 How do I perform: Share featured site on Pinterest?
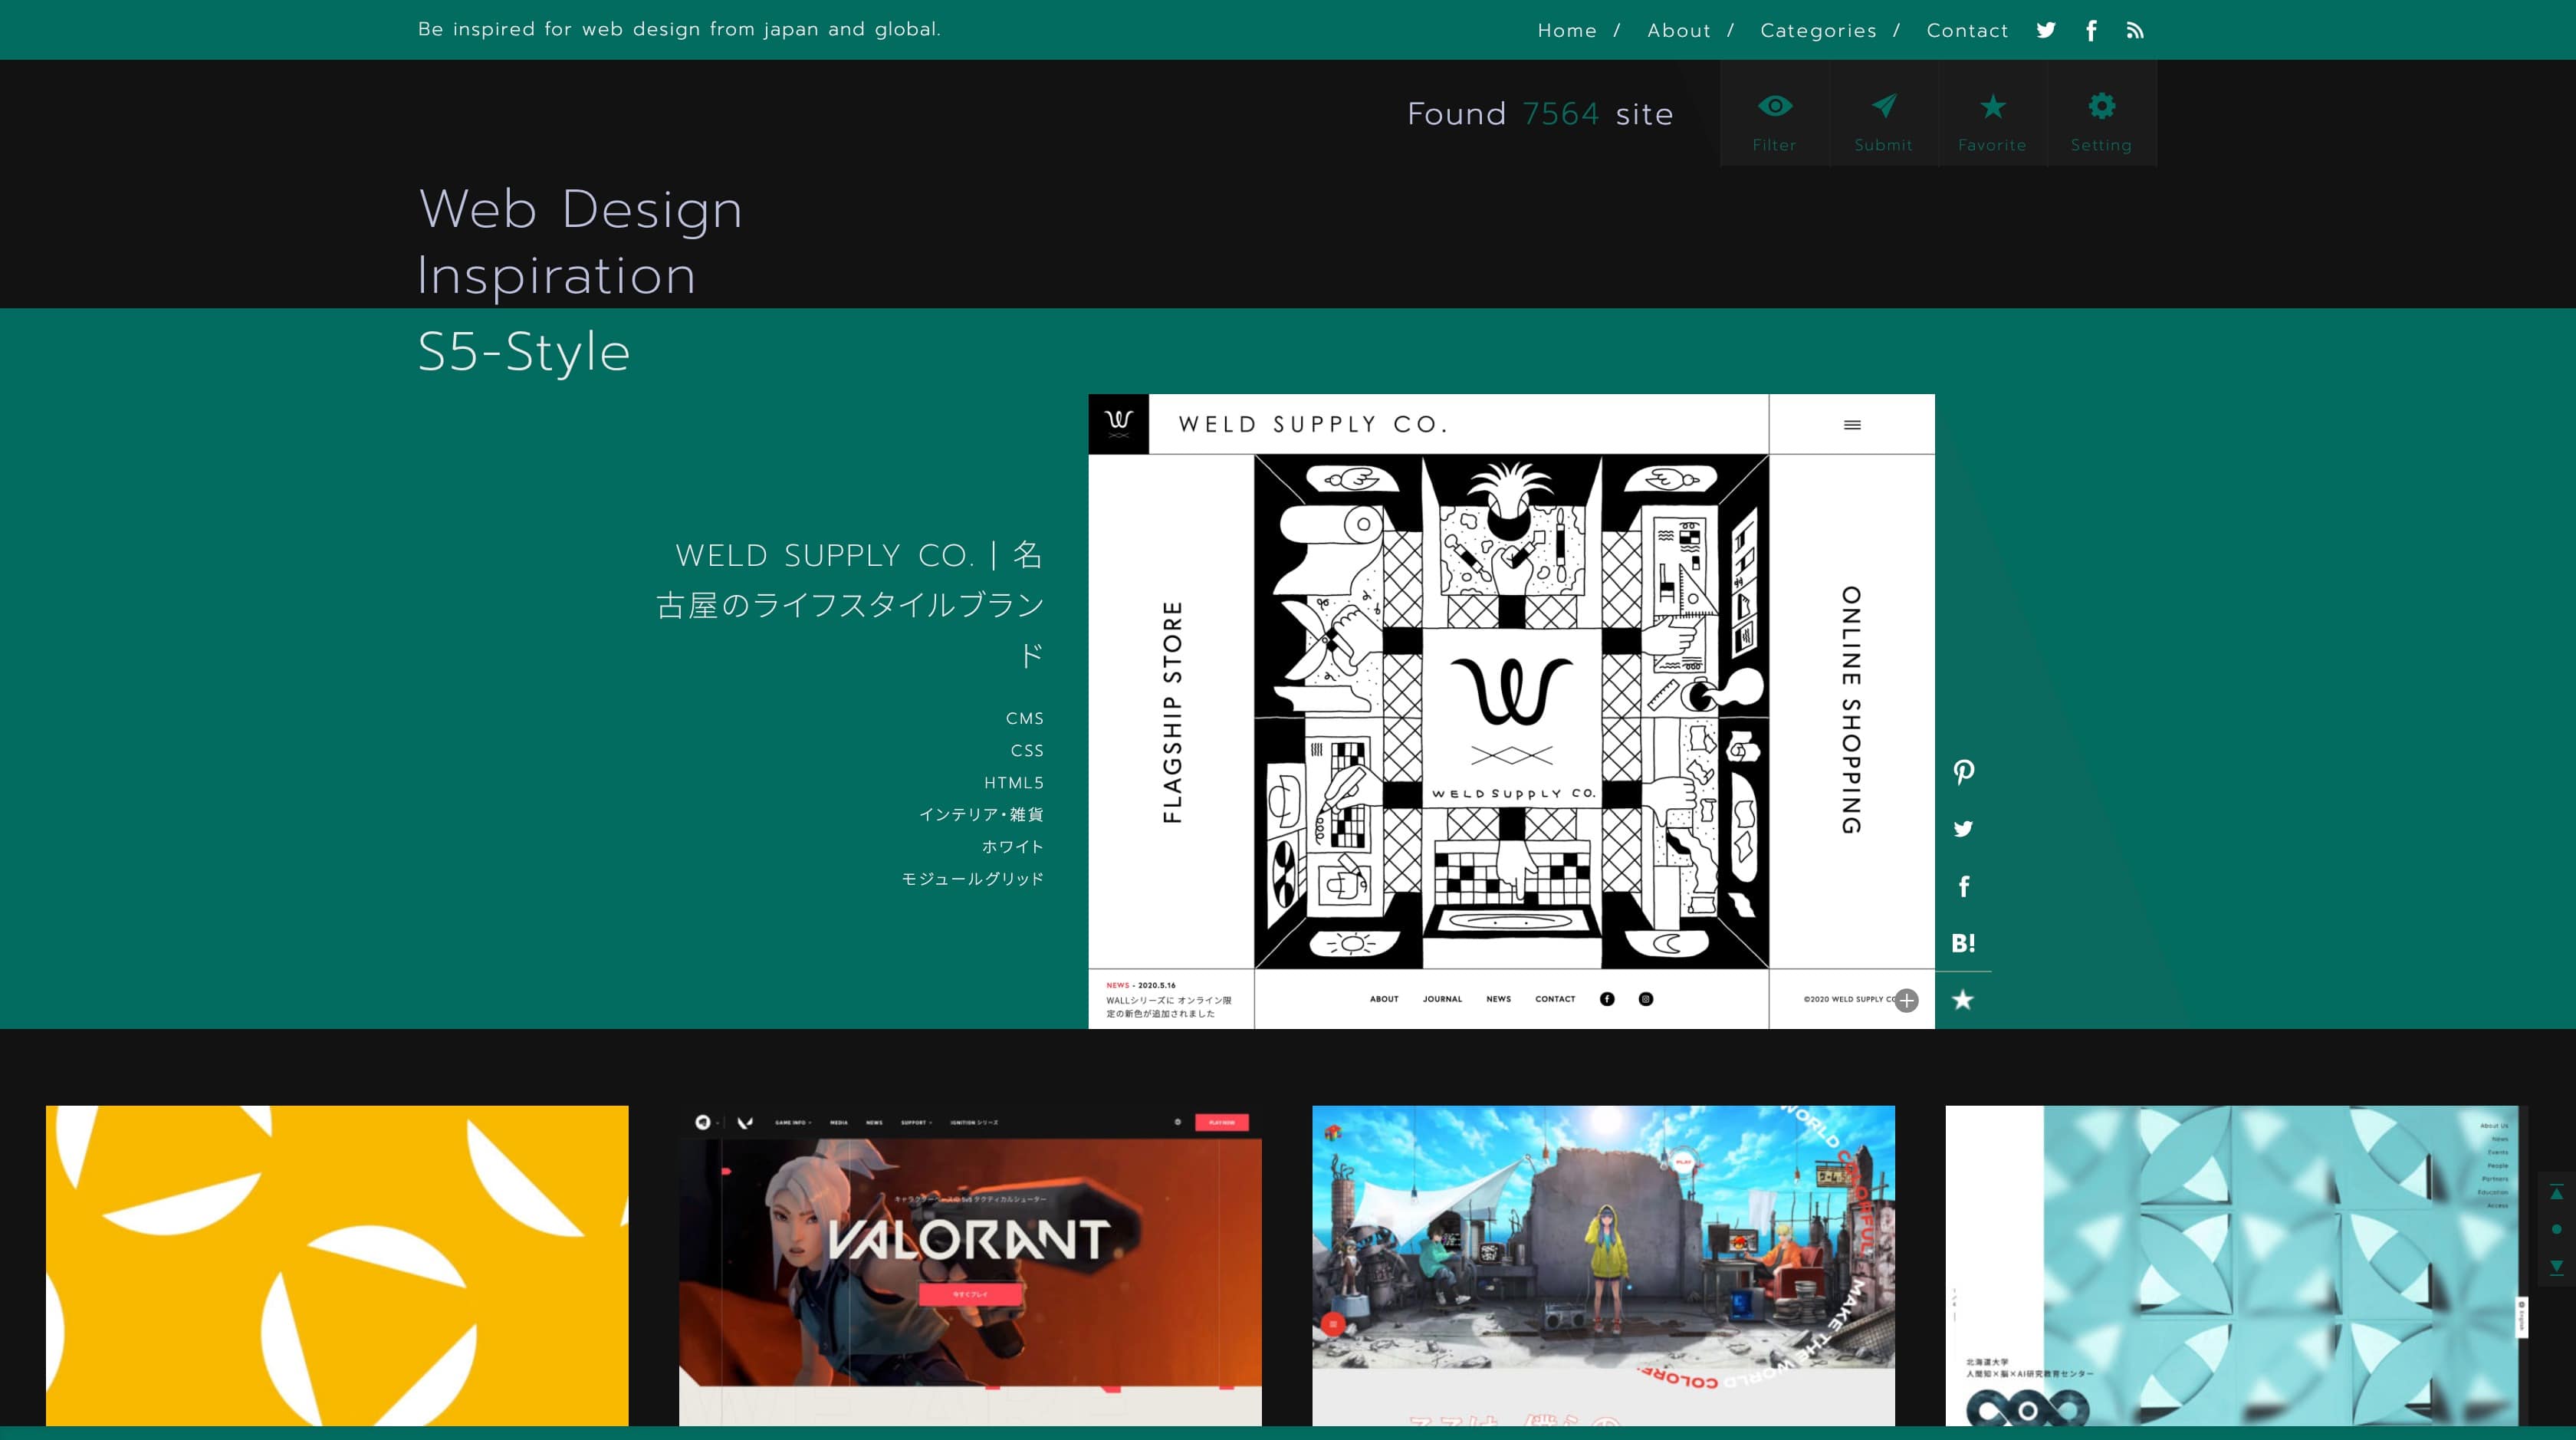pos(1963,772)
